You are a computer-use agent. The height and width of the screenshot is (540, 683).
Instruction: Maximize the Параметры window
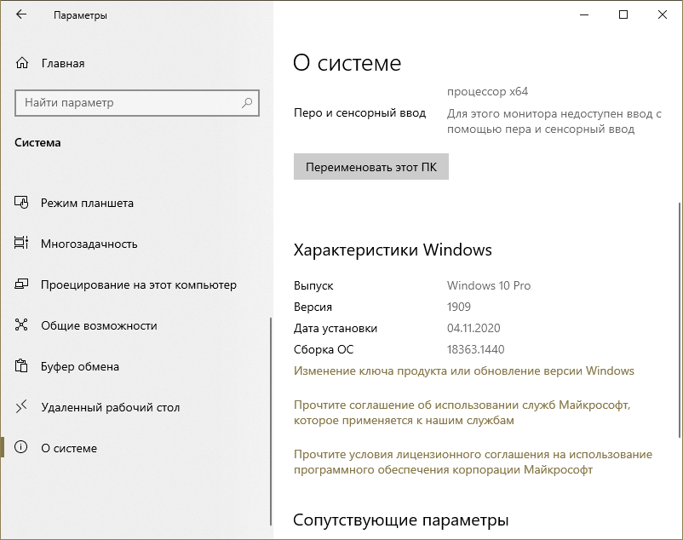[x=624, y=14]
